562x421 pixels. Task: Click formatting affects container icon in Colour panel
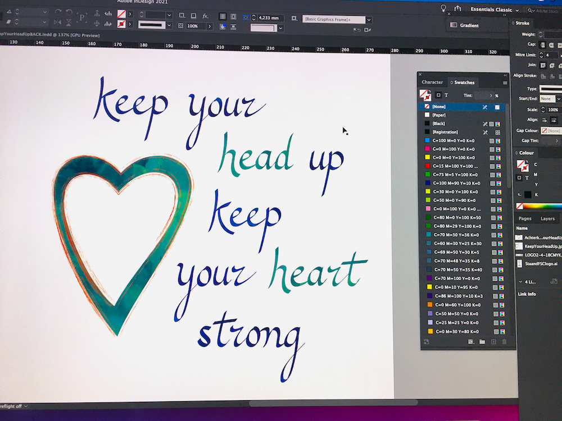click(519, 178)
